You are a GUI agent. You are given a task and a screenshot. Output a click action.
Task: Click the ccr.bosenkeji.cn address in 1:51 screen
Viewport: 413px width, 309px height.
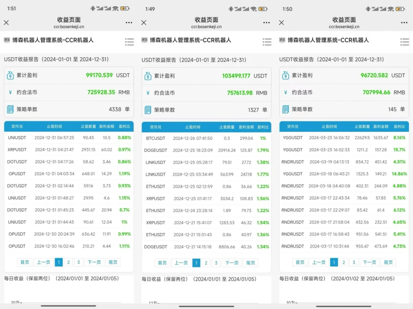tap(69, 27)
